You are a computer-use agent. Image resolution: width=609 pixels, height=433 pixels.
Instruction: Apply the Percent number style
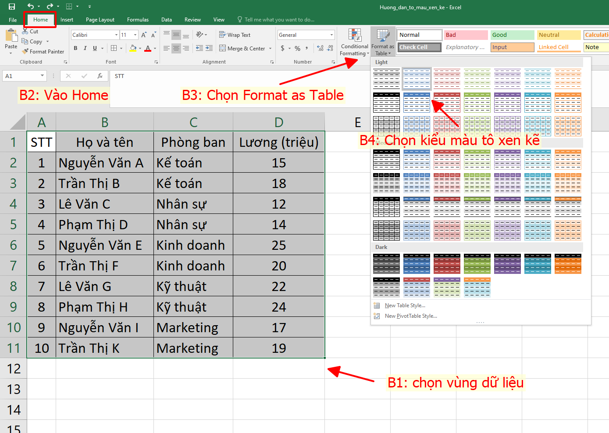(297, 49)
